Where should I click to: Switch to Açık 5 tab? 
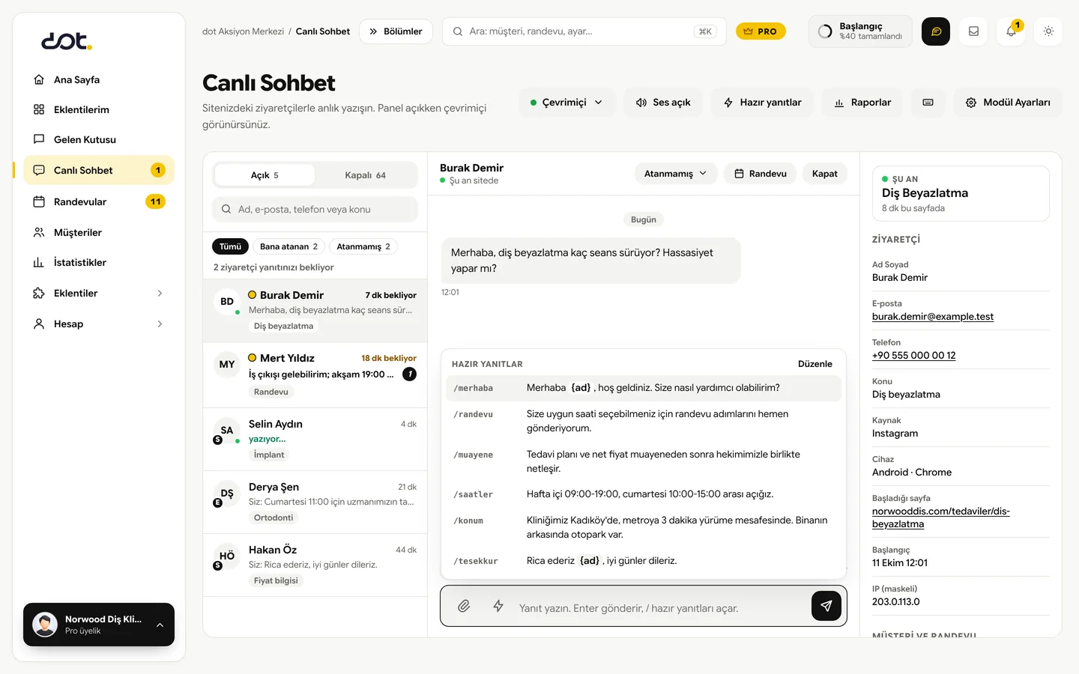coord(265,175)
